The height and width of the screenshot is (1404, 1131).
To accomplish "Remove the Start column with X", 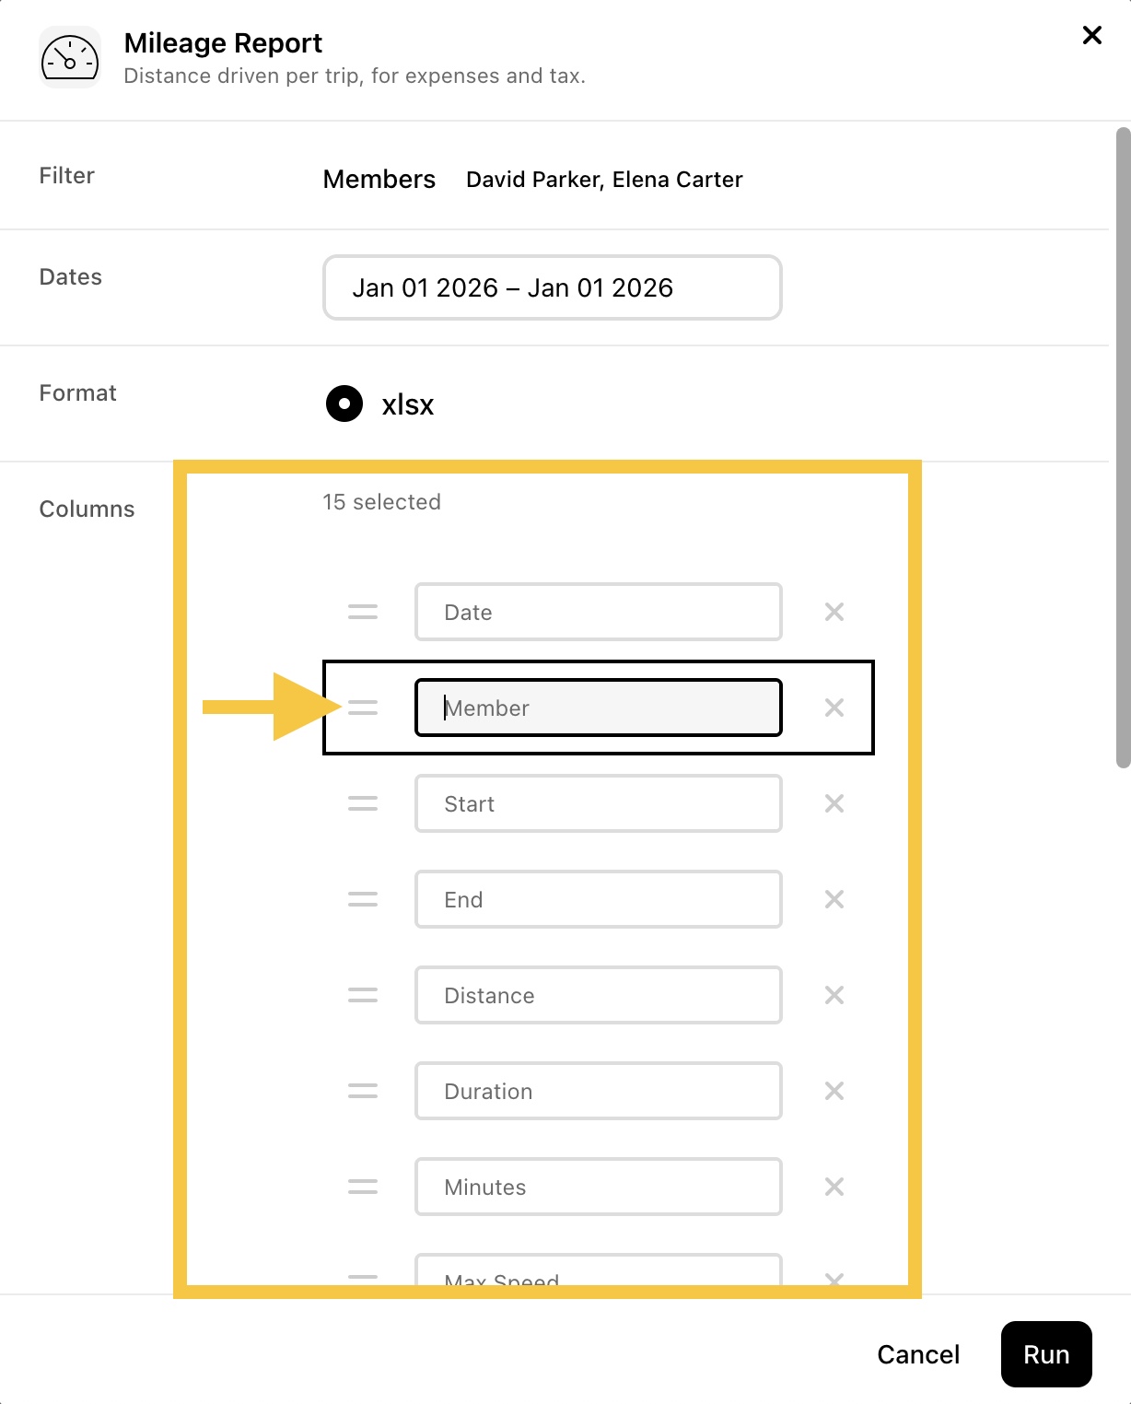I will (834, 803).
